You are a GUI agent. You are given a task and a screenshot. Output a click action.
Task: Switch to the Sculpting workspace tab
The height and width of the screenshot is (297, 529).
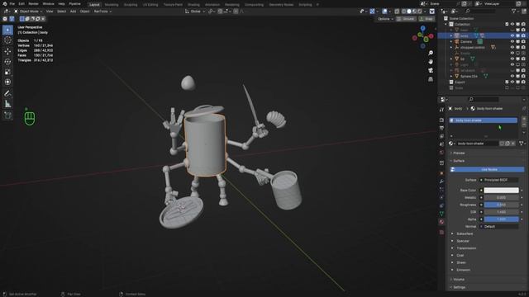[131, 5]
